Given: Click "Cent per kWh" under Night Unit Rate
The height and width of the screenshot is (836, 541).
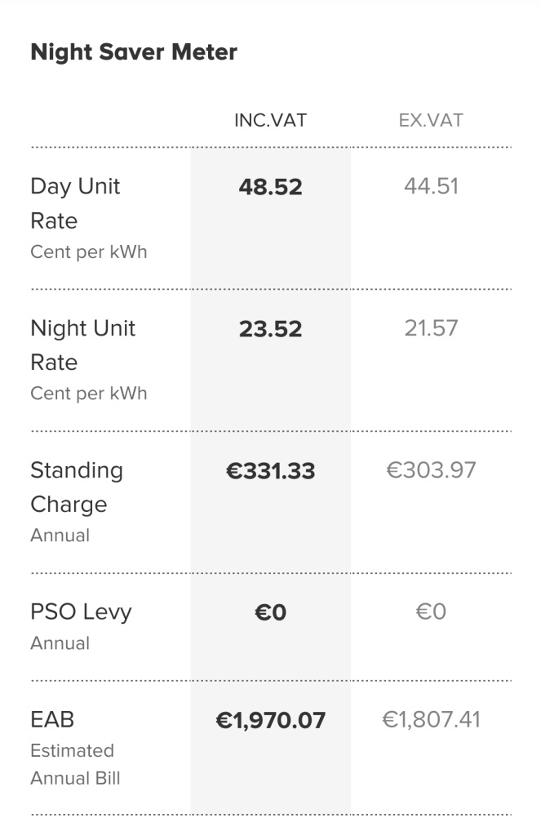Looking at the screenshot, I should [89, 394].
